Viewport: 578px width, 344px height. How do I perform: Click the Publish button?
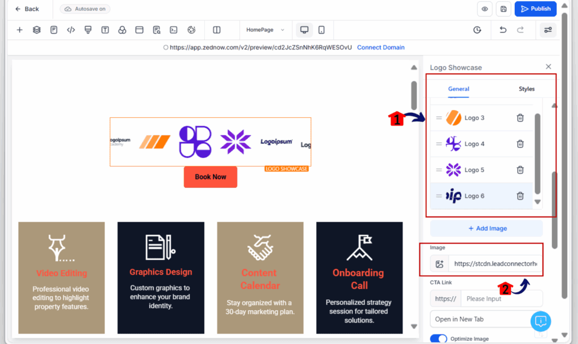(536, 9)
